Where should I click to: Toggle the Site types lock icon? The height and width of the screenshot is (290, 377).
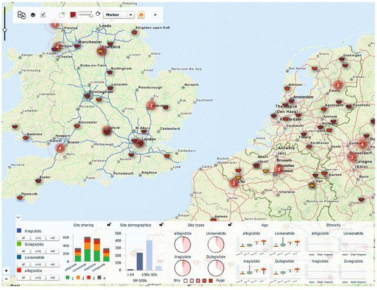tap(230, 225)
